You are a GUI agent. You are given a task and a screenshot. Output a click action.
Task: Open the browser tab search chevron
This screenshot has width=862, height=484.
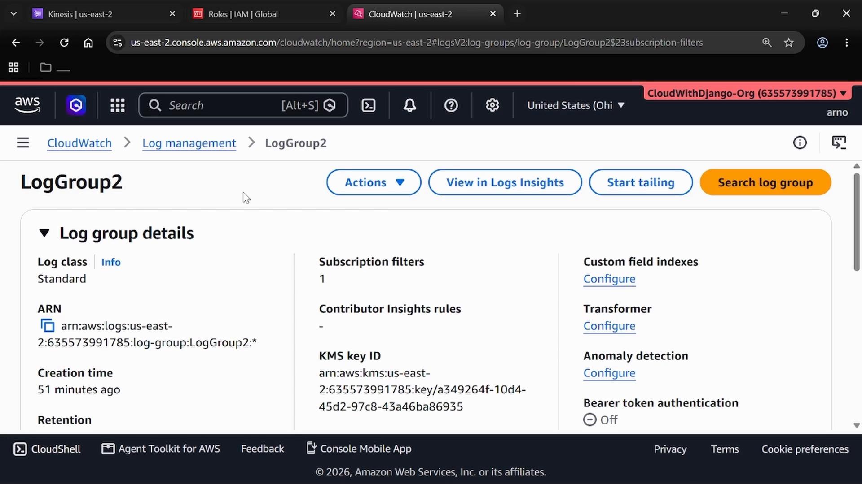[x=13, y=14]
